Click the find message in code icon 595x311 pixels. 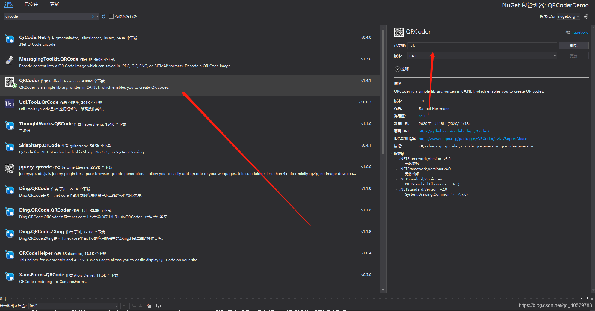(x=125, y=306)
